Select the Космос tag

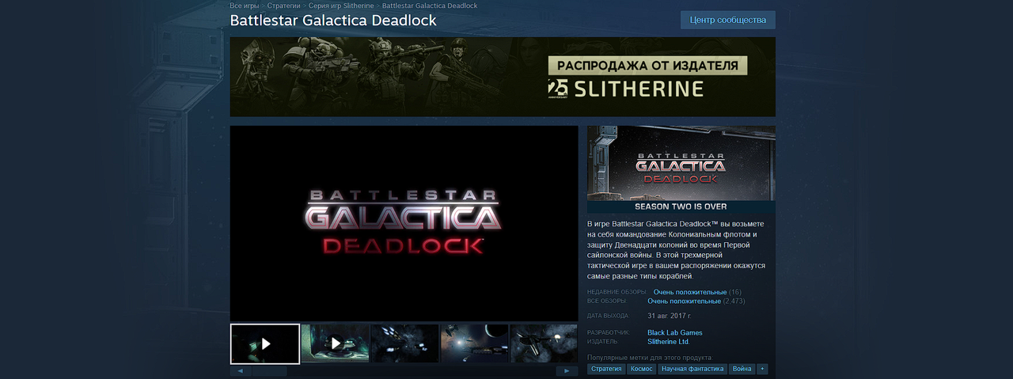(x=641, y=369)
